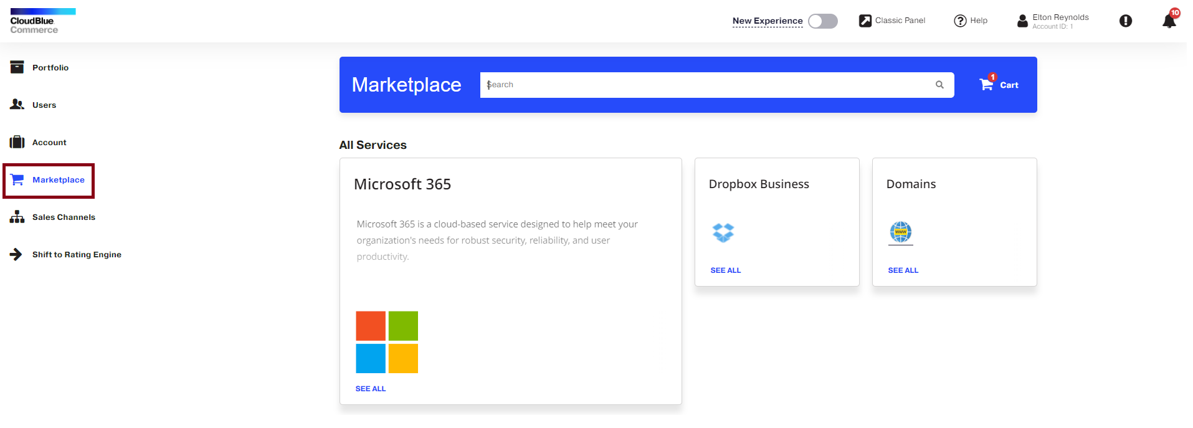Focus the Marketplace search field
The image size is (1193, 428).
(717, 85)
